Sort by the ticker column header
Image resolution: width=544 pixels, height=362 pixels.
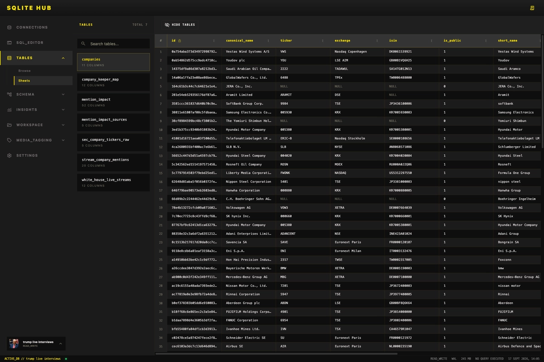[x=303, y=41]
